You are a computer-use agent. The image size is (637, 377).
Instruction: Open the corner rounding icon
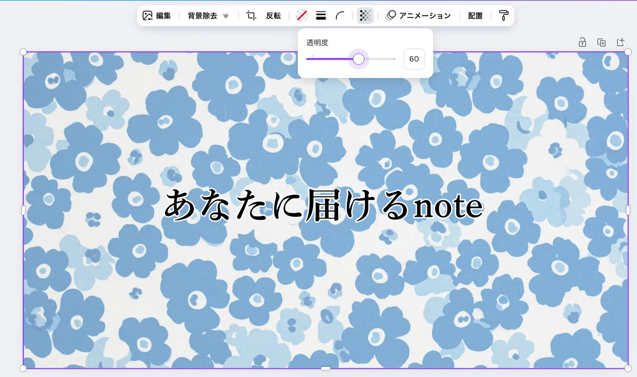coord(340,16)
